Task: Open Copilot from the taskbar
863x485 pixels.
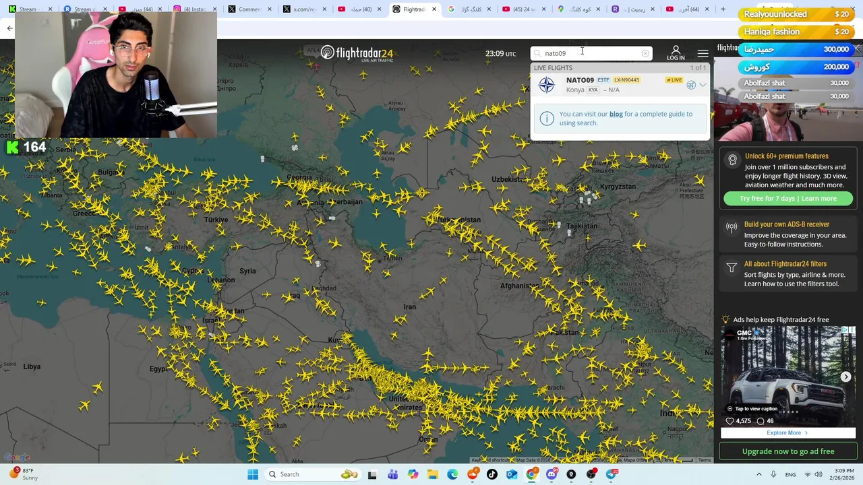Action: 413,474
